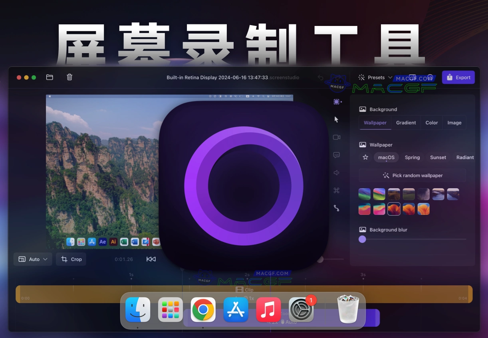This screenshot has height=338, width=488.
Task: Choose the dark waterfall wallpaper thumbnail
Action: (423, 194)
